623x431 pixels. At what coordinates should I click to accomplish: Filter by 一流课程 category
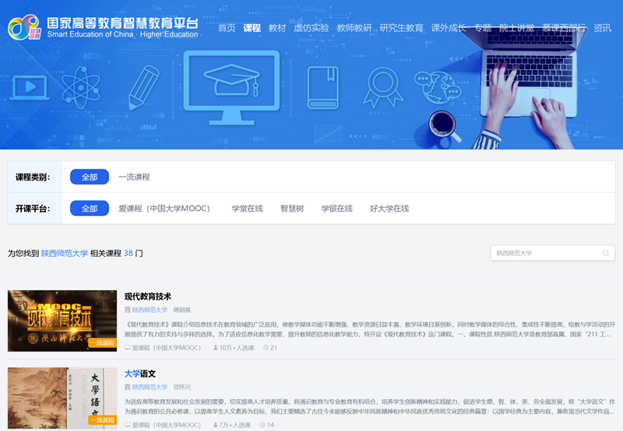tap(134, 177)
